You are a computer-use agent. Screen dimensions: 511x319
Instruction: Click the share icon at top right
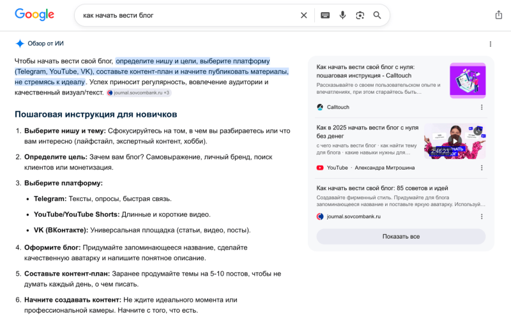click(x=499, y=15)
